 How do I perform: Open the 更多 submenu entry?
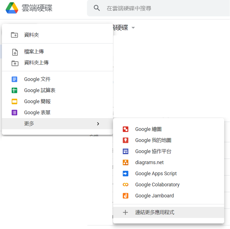[x=57, y=124]
